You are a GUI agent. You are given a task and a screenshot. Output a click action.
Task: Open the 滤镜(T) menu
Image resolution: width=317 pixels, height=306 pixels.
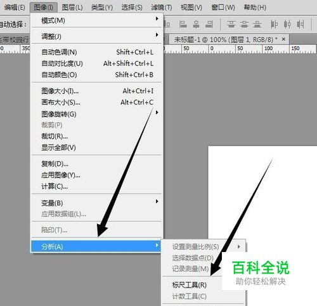[x=162, y=8]
